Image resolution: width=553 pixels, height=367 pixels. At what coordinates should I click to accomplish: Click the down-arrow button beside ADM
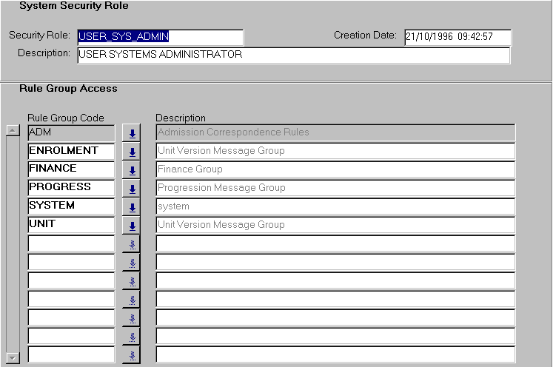[132, 133]
